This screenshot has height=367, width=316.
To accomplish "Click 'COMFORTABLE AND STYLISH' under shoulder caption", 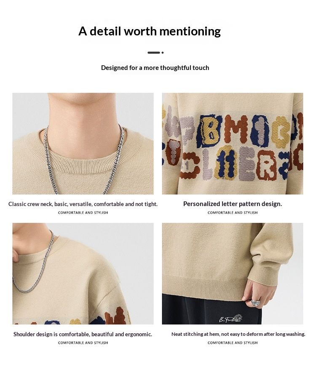I will point(83,343).
